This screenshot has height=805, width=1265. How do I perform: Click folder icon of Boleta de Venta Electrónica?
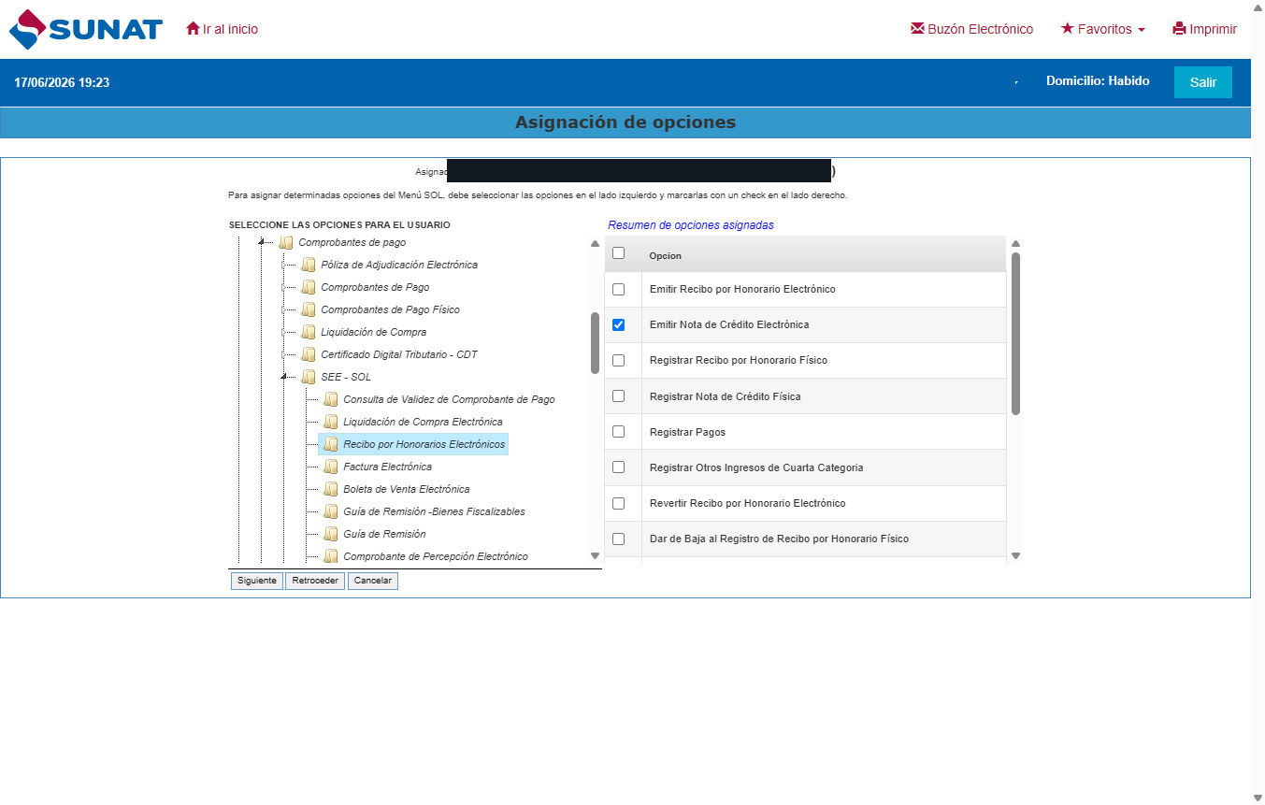(331, 489)
